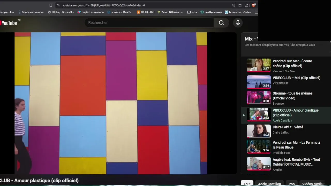Open 'Jésus est-il Dieu ?' bookmark

tap(119, 12)
